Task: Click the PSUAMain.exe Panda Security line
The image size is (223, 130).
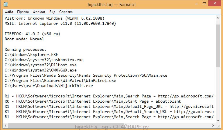Action: pos(86,75)
